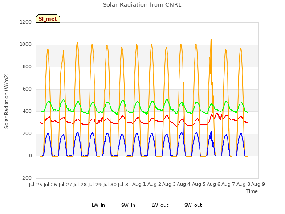Click the 400 y-axis tick label

(27, 111)
